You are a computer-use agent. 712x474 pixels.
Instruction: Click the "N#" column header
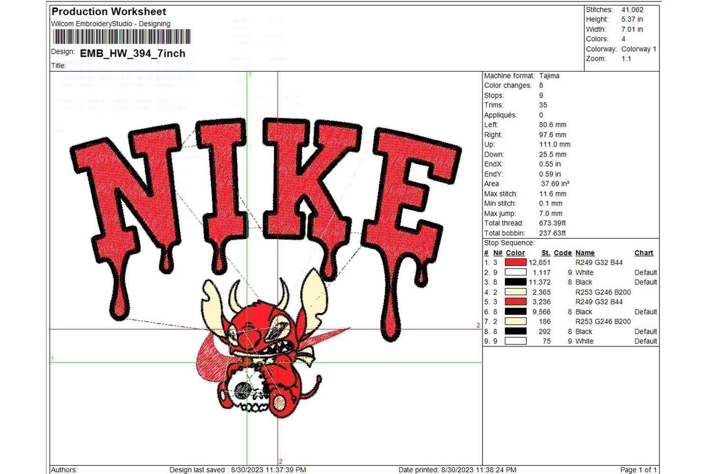[497, 253]
